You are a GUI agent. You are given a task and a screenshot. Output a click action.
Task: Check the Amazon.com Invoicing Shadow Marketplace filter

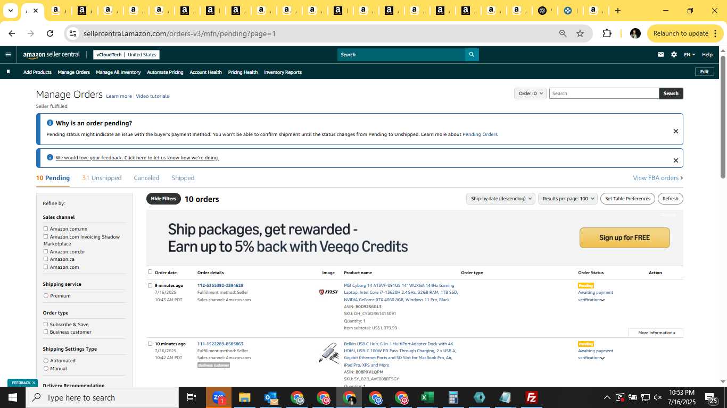pyautogui.click(x=46, y=236)
